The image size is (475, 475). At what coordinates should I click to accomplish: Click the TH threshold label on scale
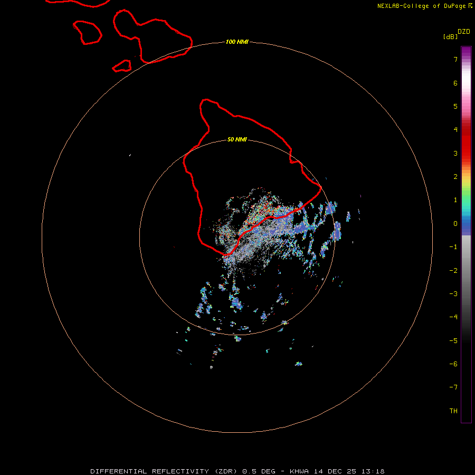pyautogui.click(x=453, y=411)
